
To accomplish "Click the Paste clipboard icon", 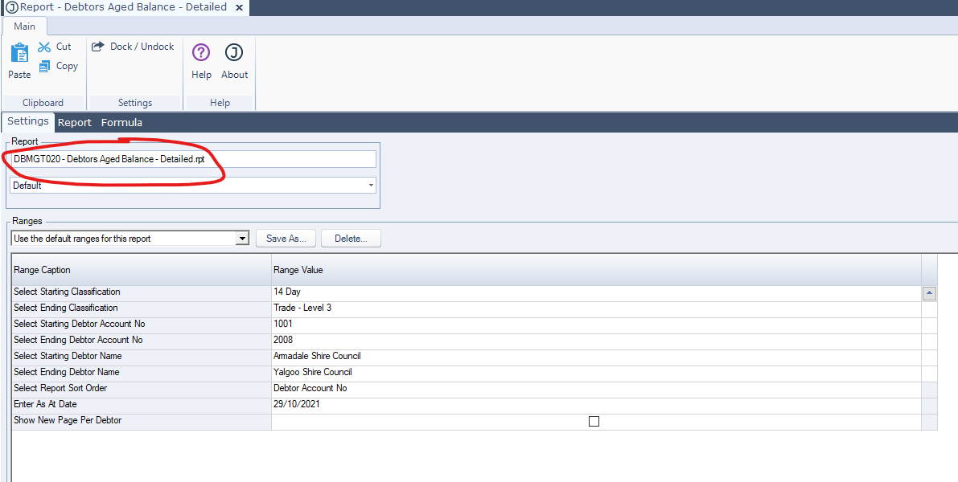I will coord(19,54).
